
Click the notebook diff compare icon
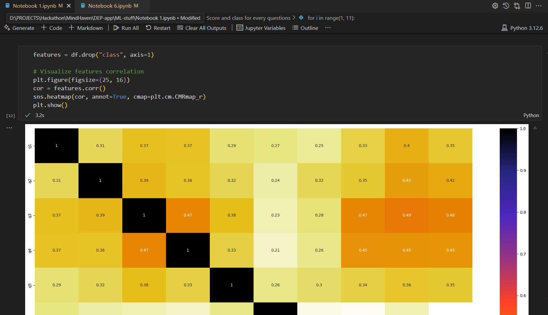(517, 6)
